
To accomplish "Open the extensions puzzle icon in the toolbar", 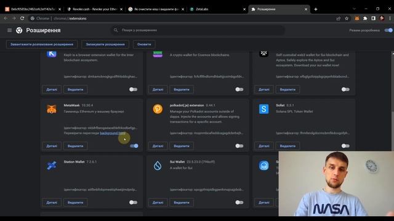I will [365, 18].
